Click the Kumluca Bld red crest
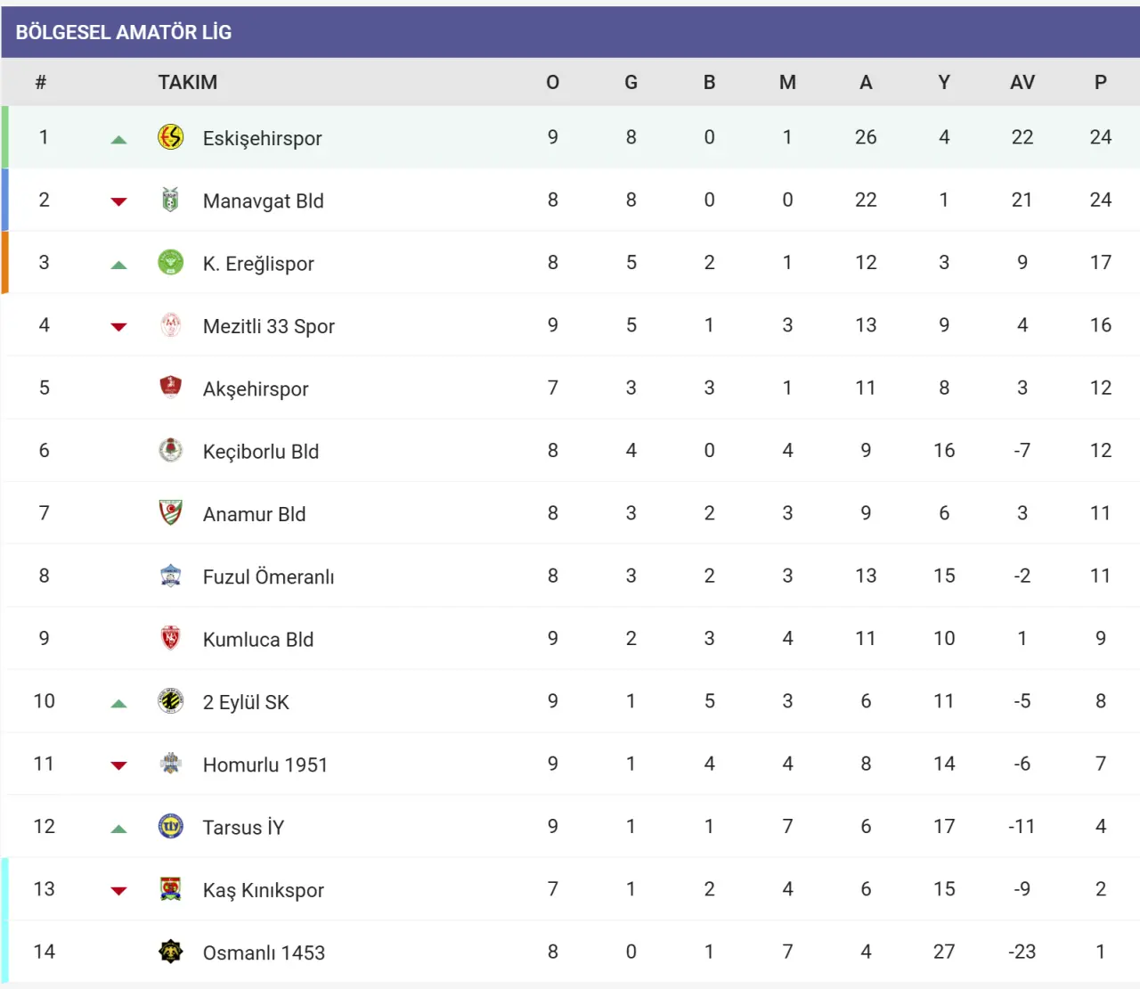The height and width of the screenshot is (989, 1140). [x=170, y=639]
